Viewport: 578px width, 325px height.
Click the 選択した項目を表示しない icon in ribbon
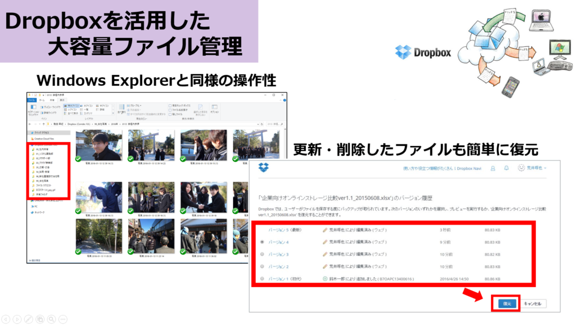200,107
